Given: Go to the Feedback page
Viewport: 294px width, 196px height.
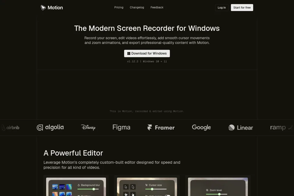Looking at the screenshot, I should point(157,7).
